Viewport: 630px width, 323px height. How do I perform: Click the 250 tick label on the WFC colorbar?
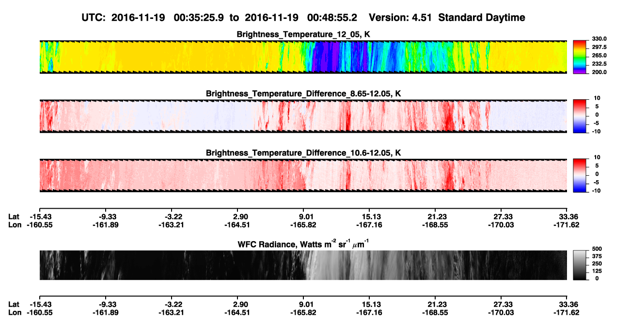[x=597, y=263]
